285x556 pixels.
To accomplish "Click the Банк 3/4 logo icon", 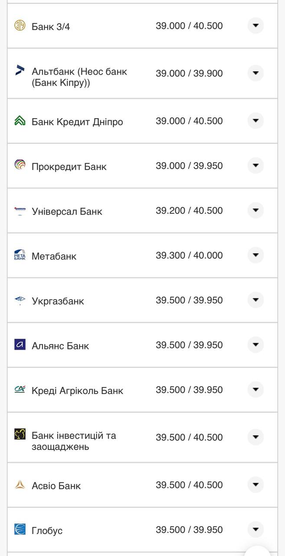I will 19,26.
